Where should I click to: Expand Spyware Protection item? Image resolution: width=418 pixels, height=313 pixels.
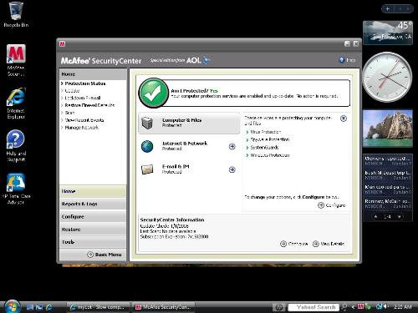click(x=268, y=139)
